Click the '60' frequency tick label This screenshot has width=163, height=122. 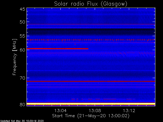coord(22,50)
